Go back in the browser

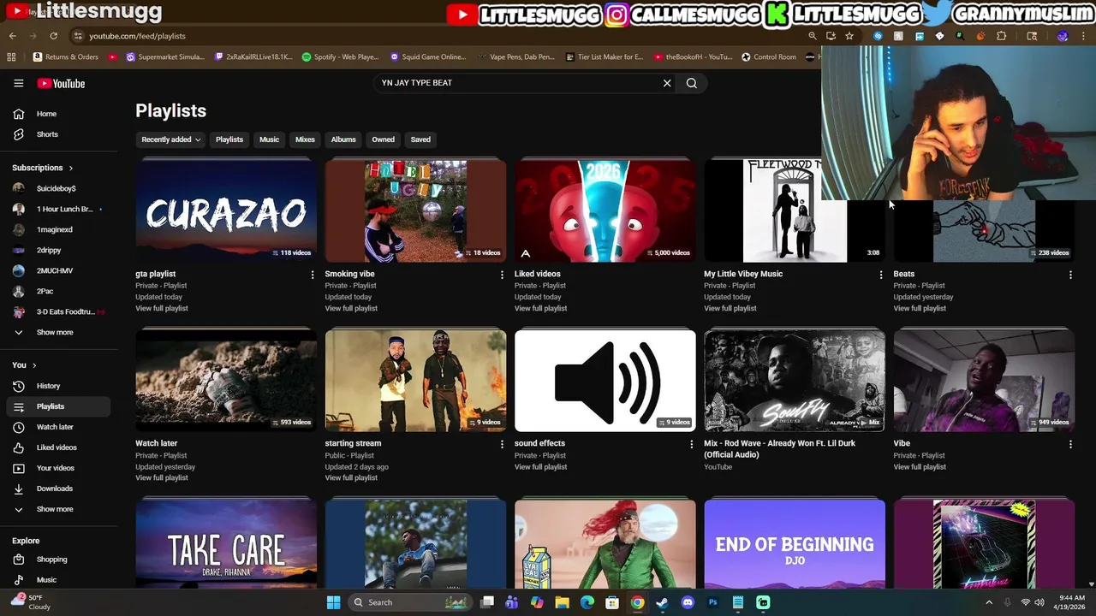coord(12,36)
